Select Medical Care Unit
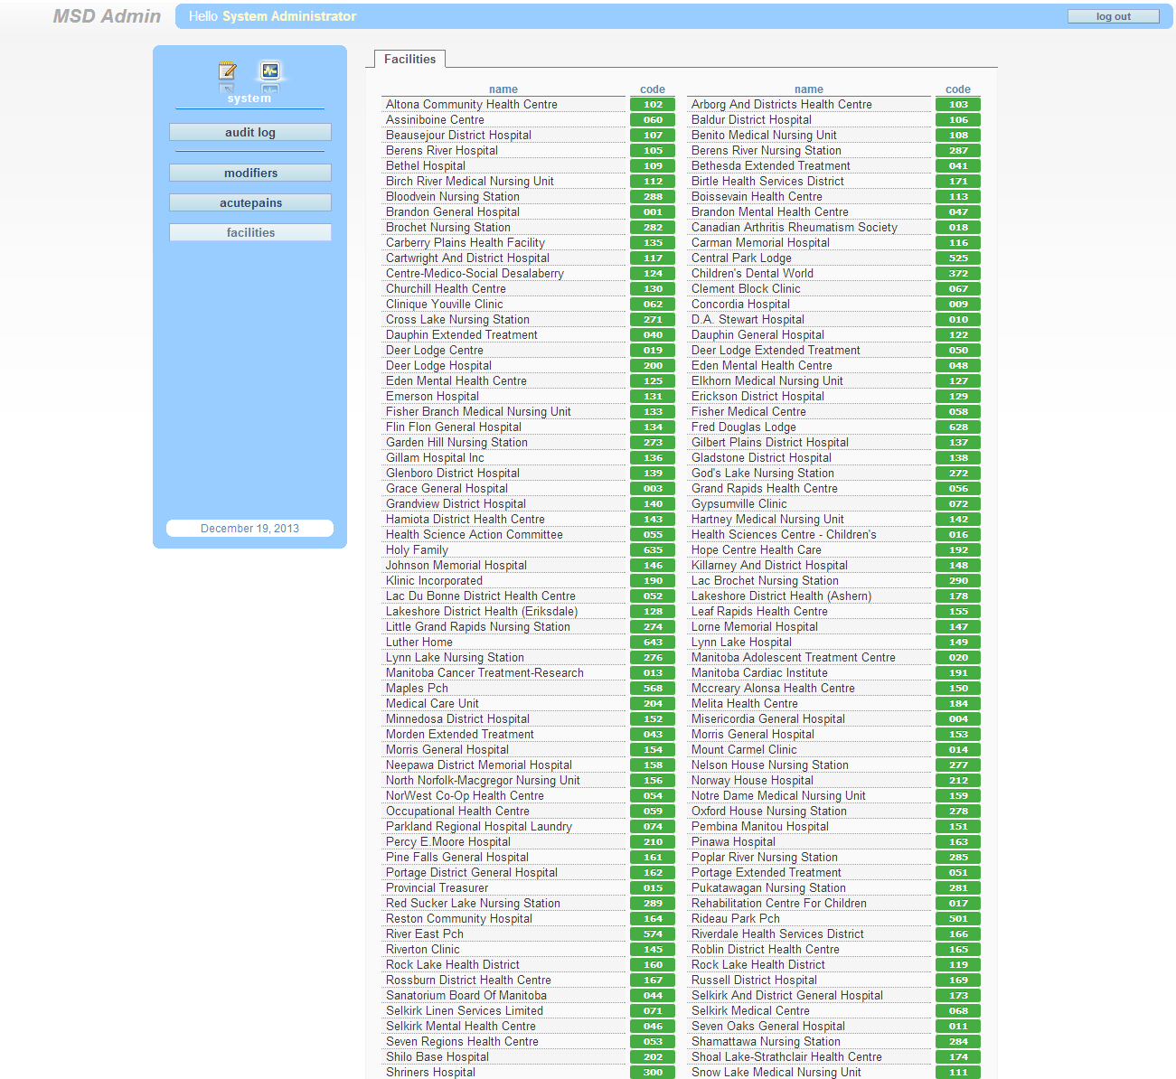 [x=432, y=703]
